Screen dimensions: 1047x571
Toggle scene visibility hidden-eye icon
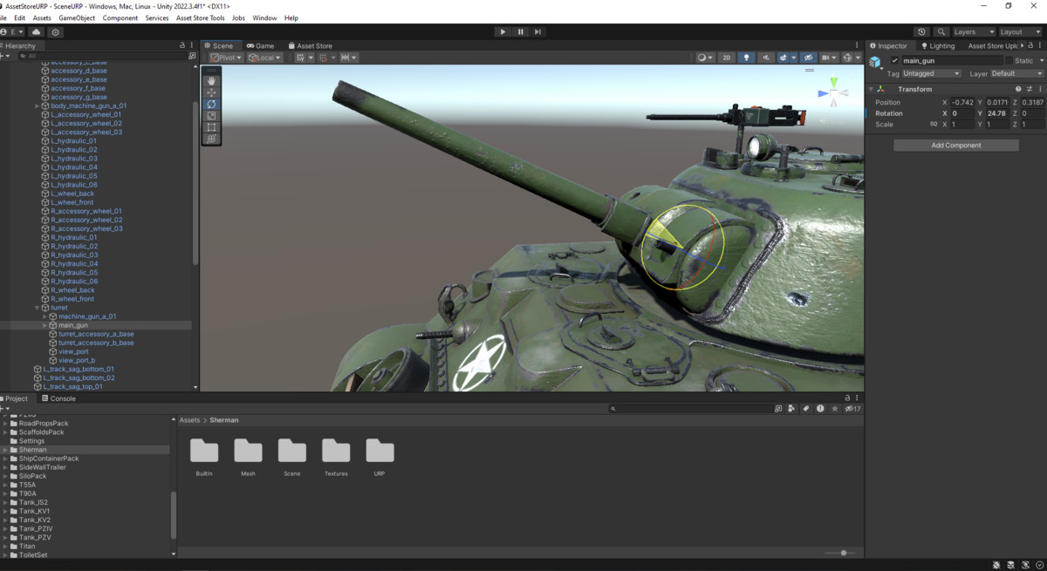coord(808,58)
